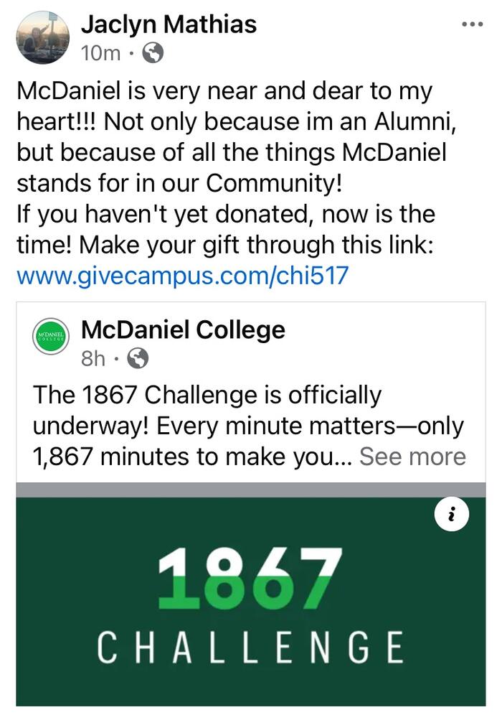This screenshot has width=502, height=715.
Task: Tap the globe icon beside 8h
Action: click(x=138, y=358)
